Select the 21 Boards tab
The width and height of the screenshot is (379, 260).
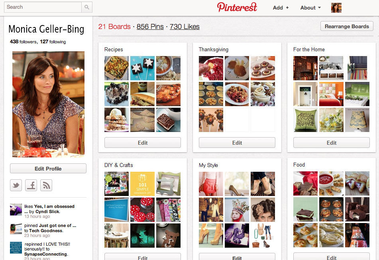[114, 27]
